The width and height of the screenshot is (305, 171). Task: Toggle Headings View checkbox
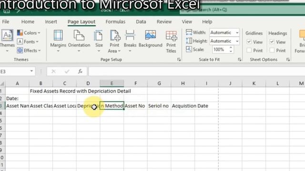[272, 42]
